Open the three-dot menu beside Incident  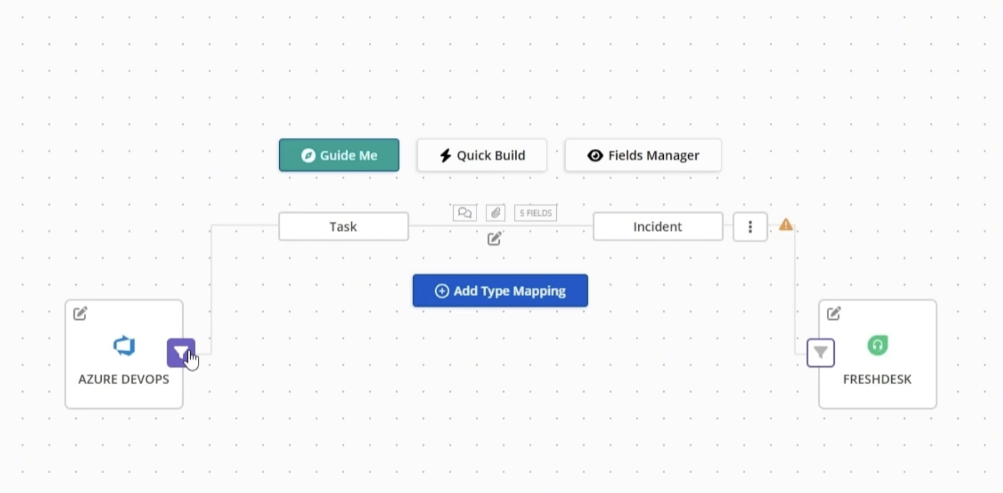point(750,227)
